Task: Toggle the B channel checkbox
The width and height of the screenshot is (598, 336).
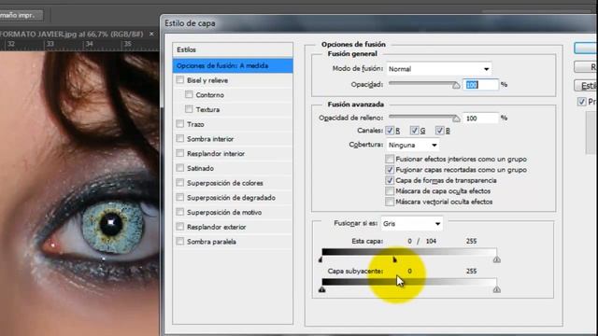Action: coord(439,131)
